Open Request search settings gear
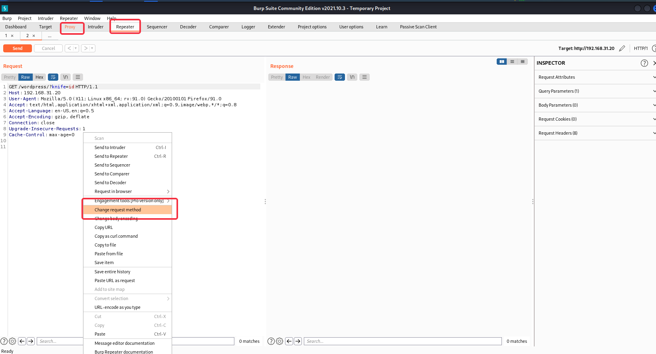 tap(12, 341)
